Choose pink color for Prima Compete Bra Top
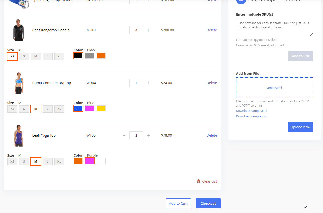323x213 pixels. (90, 108)
